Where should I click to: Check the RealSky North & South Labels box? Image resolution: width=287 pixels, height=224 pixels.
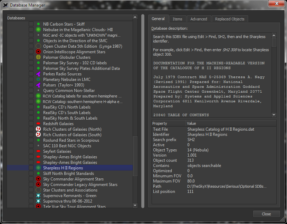[31, 118]
